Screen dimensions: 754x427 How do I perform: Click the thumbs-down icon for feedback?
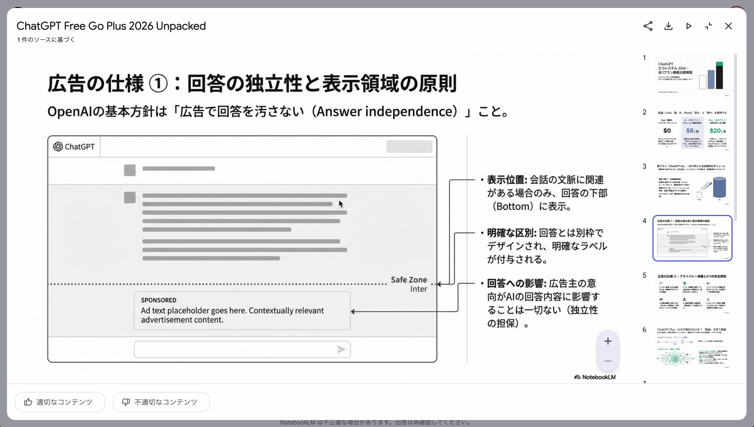pyautogui.click(x=126, y=402)
